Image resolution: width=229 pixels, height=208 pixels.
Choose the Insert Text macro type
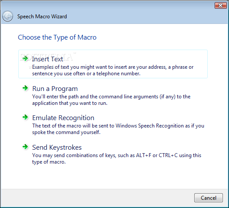pyautogui.click(x=113, y=64)
